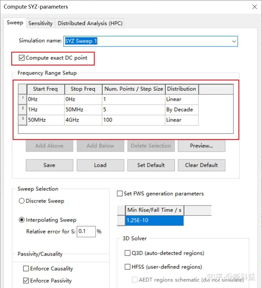
Task: Click the Set Default button
Action: point(151,165)
